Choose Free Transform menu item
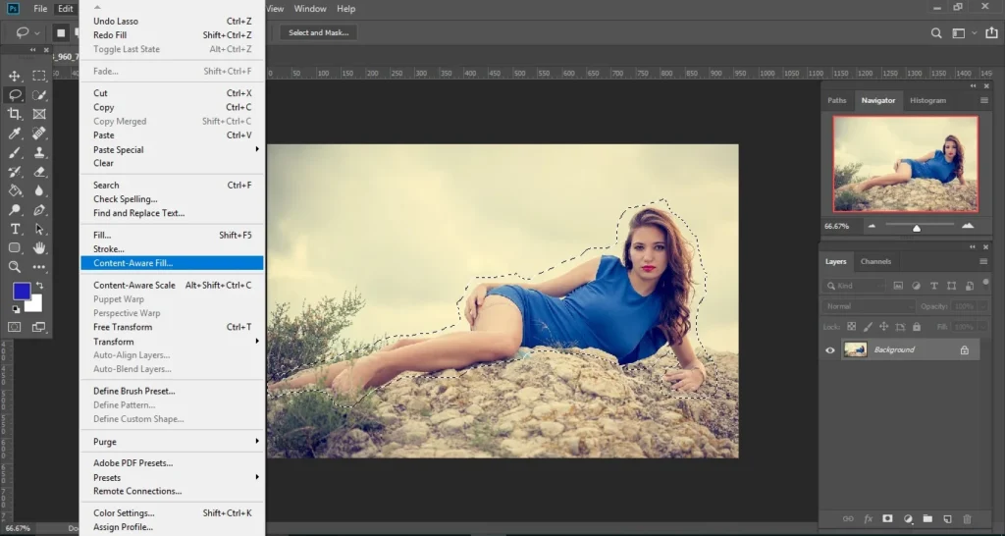This screenshot has height=536, width=1005. click(x=172, y=327)
